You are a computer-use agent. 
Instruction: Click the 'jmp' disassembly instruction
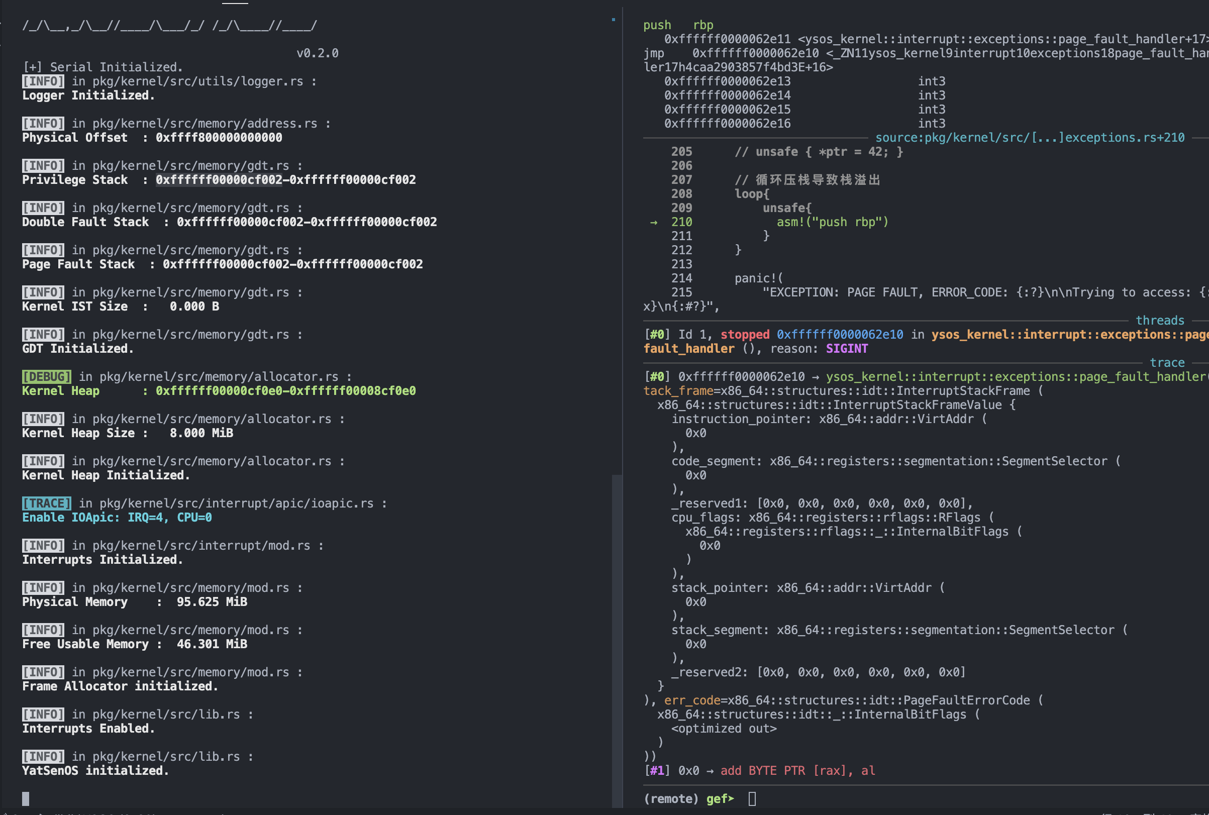[654, 53]
